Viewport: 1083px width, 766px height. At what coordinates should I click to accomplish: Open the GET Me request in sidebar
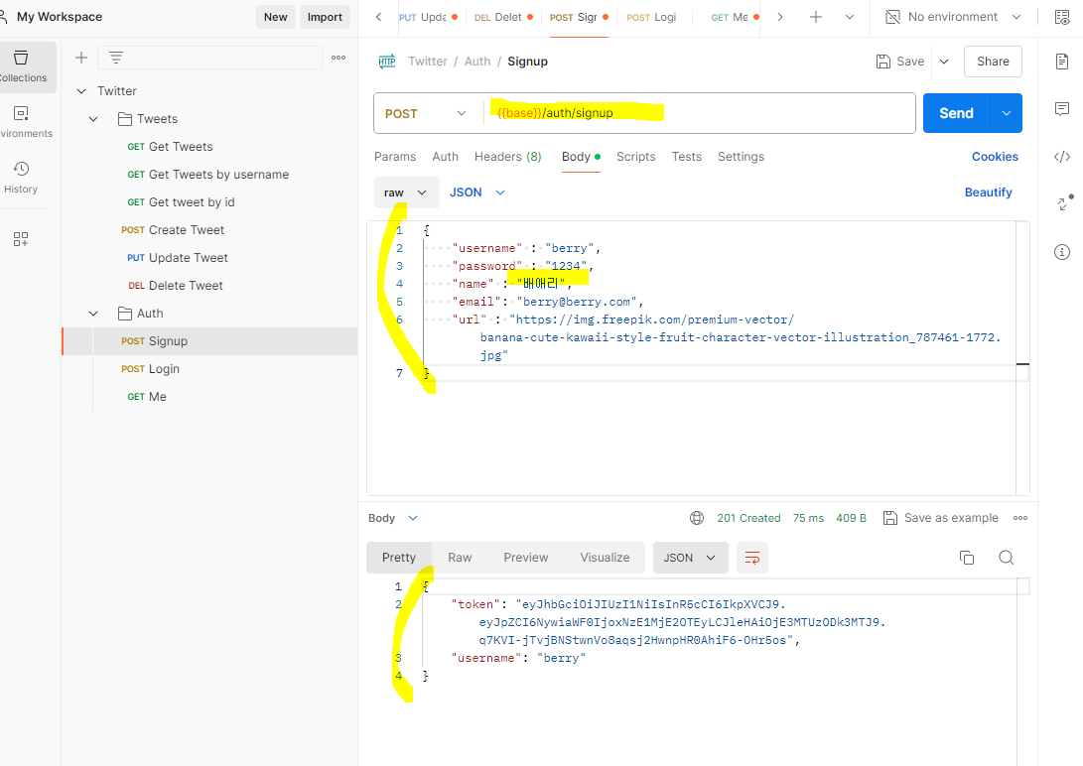(147, 397)
